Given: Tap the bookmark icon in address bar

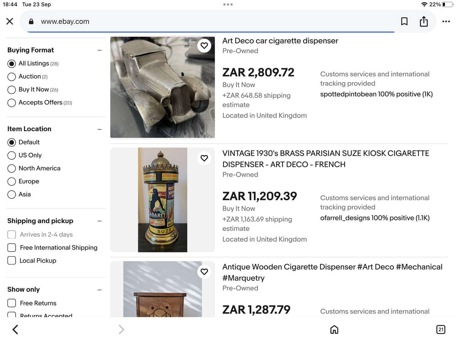Looking at the screenshot, I should pos(404,22).
